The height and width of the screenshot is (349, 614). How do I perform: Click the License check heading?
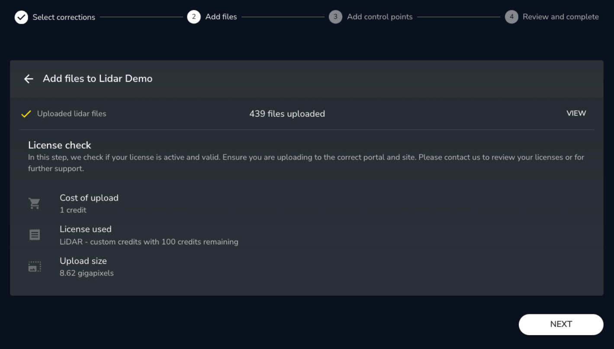point(60,145)
